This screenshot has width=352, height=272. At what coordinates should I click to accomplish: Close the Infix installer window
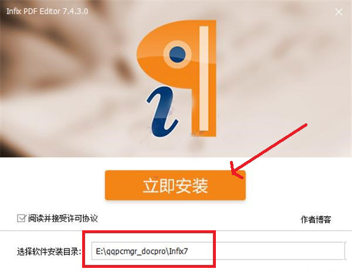pos(339,12)
